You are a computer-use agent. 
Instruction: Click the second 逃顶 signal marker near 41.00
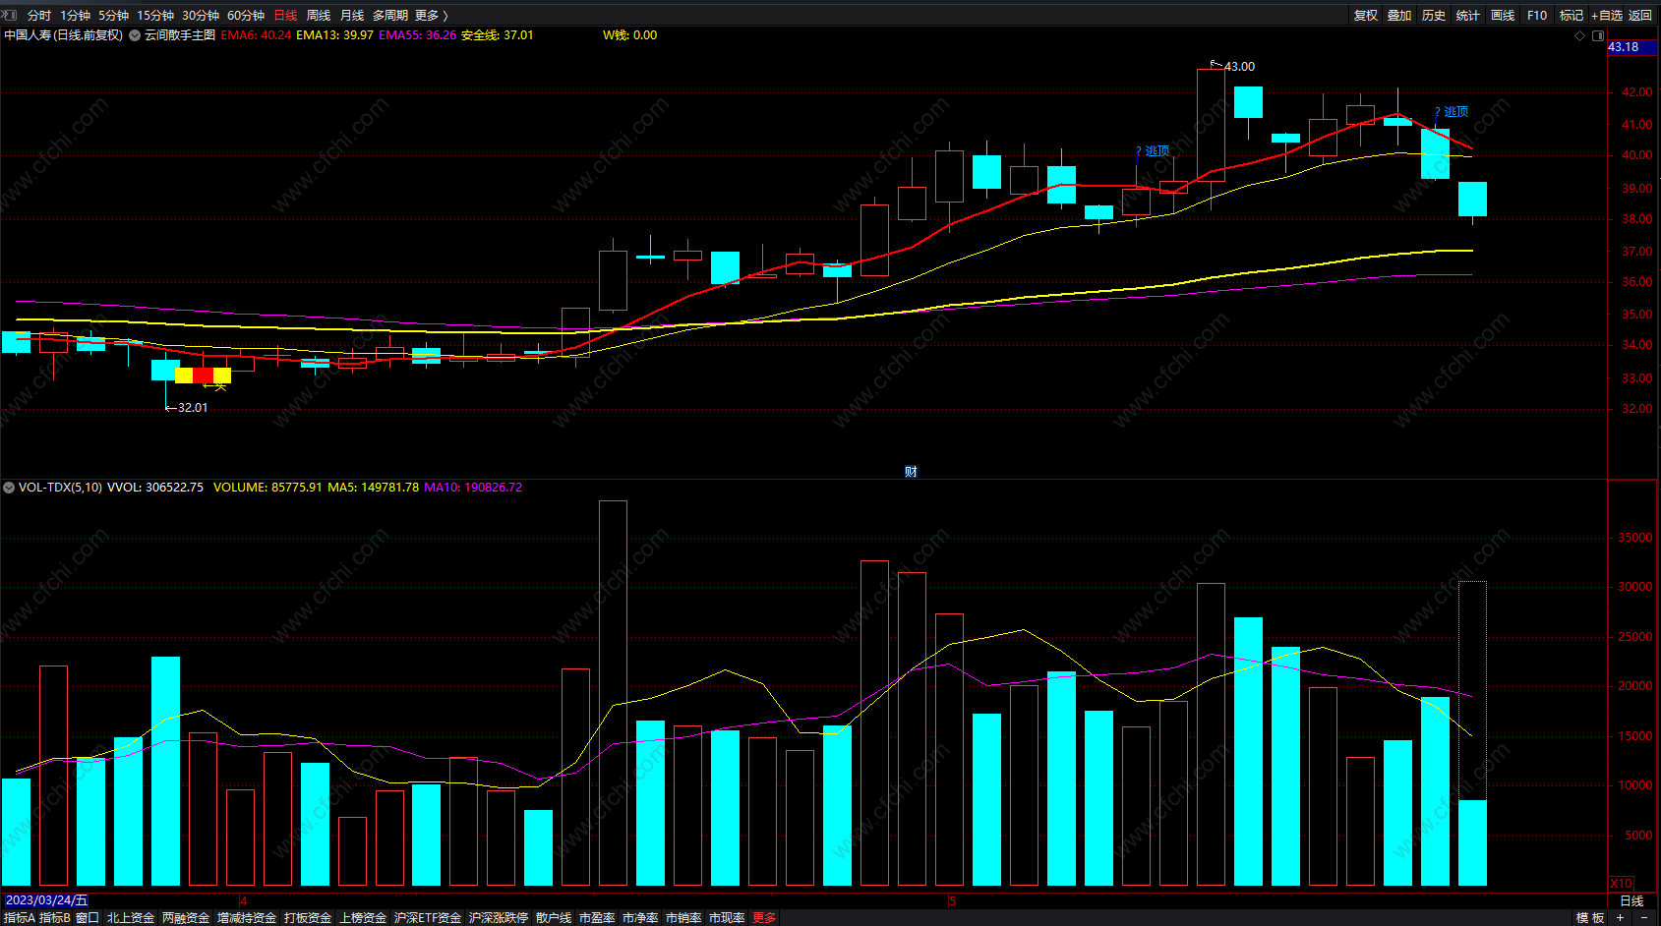[x=1452, y=112]
